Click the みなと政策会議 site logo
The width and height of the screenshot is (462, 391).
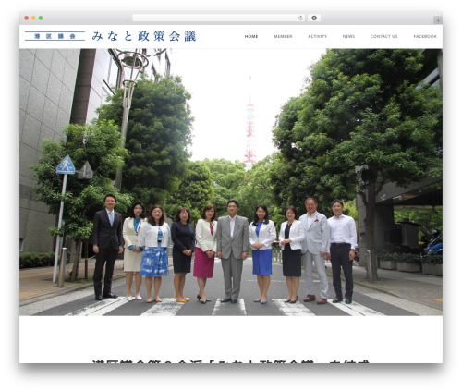click(144, 36)
